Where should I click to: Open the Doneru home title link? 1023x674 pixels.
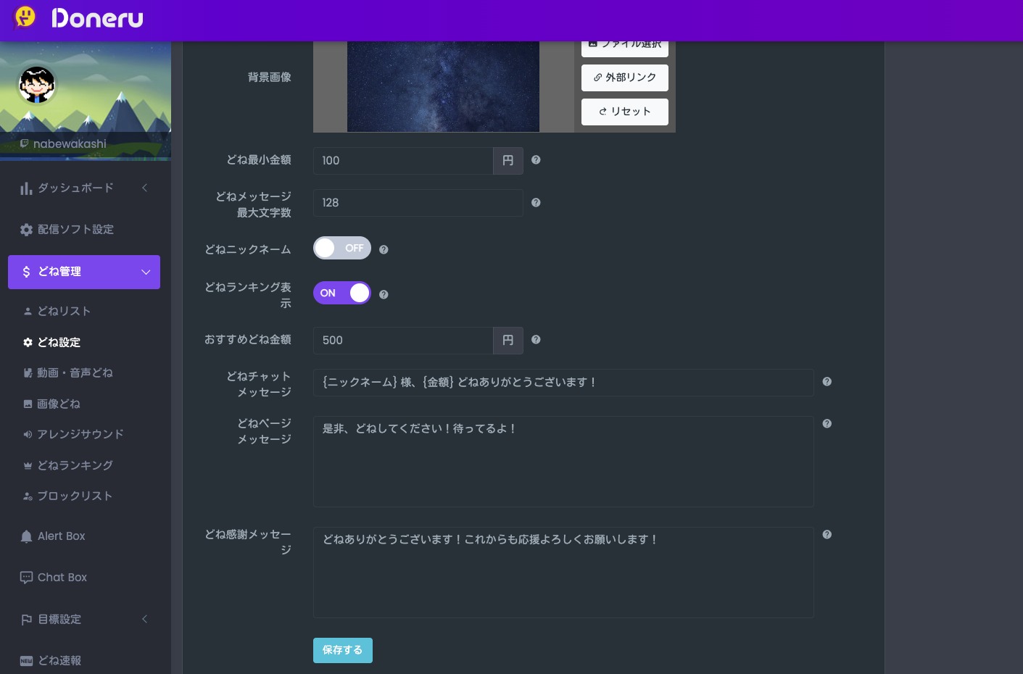click(x=97, y=18)
